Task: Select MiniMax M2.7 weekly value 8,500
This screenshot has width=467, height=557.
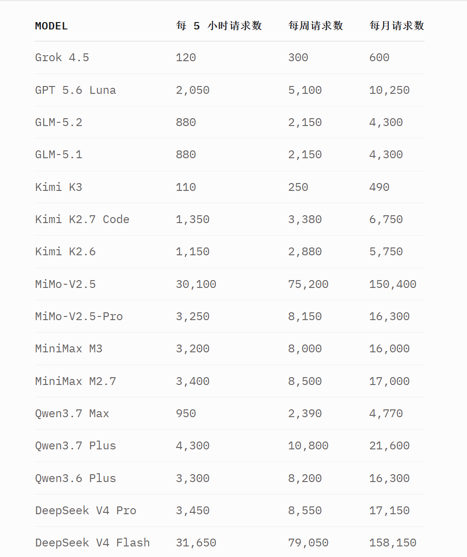Action: pyautogui.click(x=305, y=381)
